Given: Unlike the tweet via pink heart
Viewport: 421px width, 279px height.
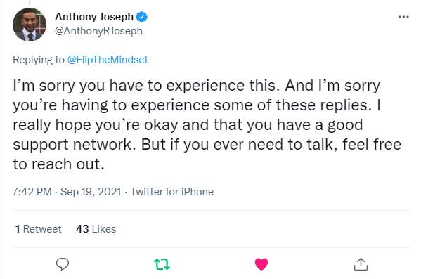Looking at the screenshot, I should (x=261, y=264).
